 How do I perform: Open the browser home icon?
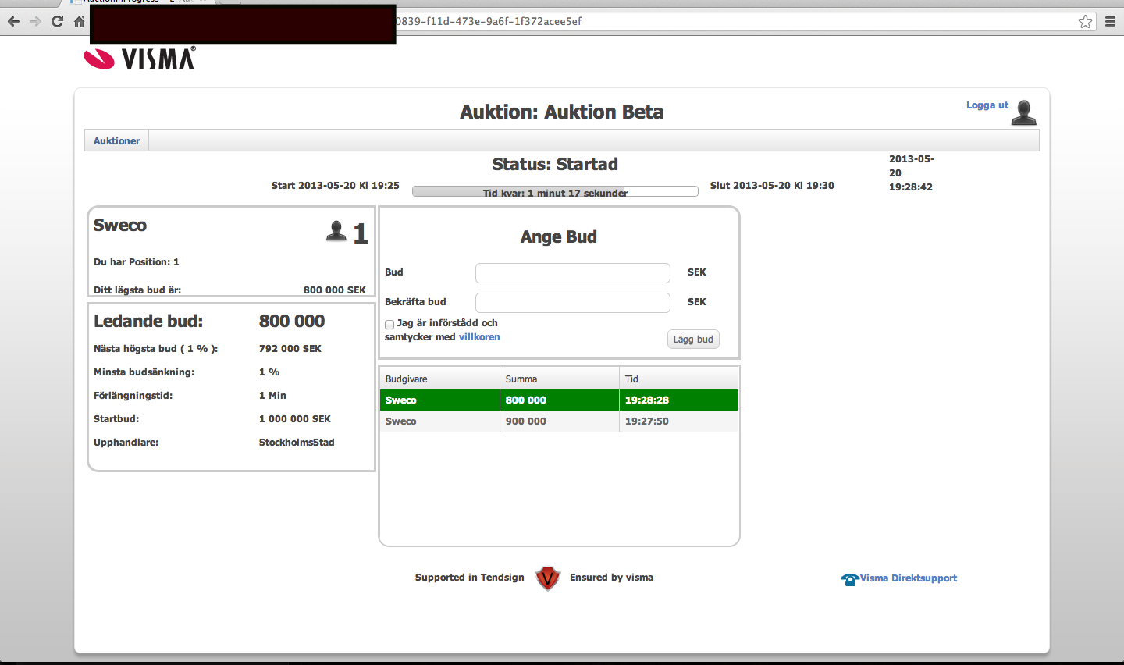pos(79,21)
